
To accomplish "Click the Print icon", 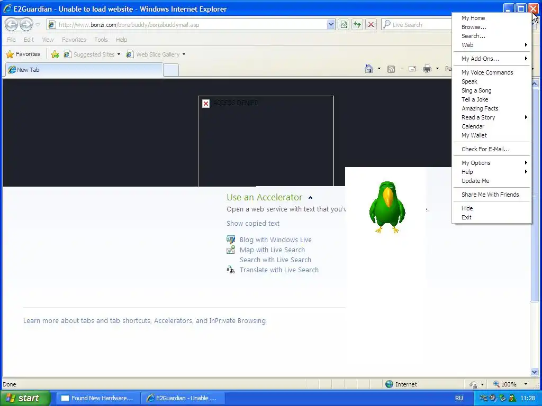I will click(x=427, y=69).
